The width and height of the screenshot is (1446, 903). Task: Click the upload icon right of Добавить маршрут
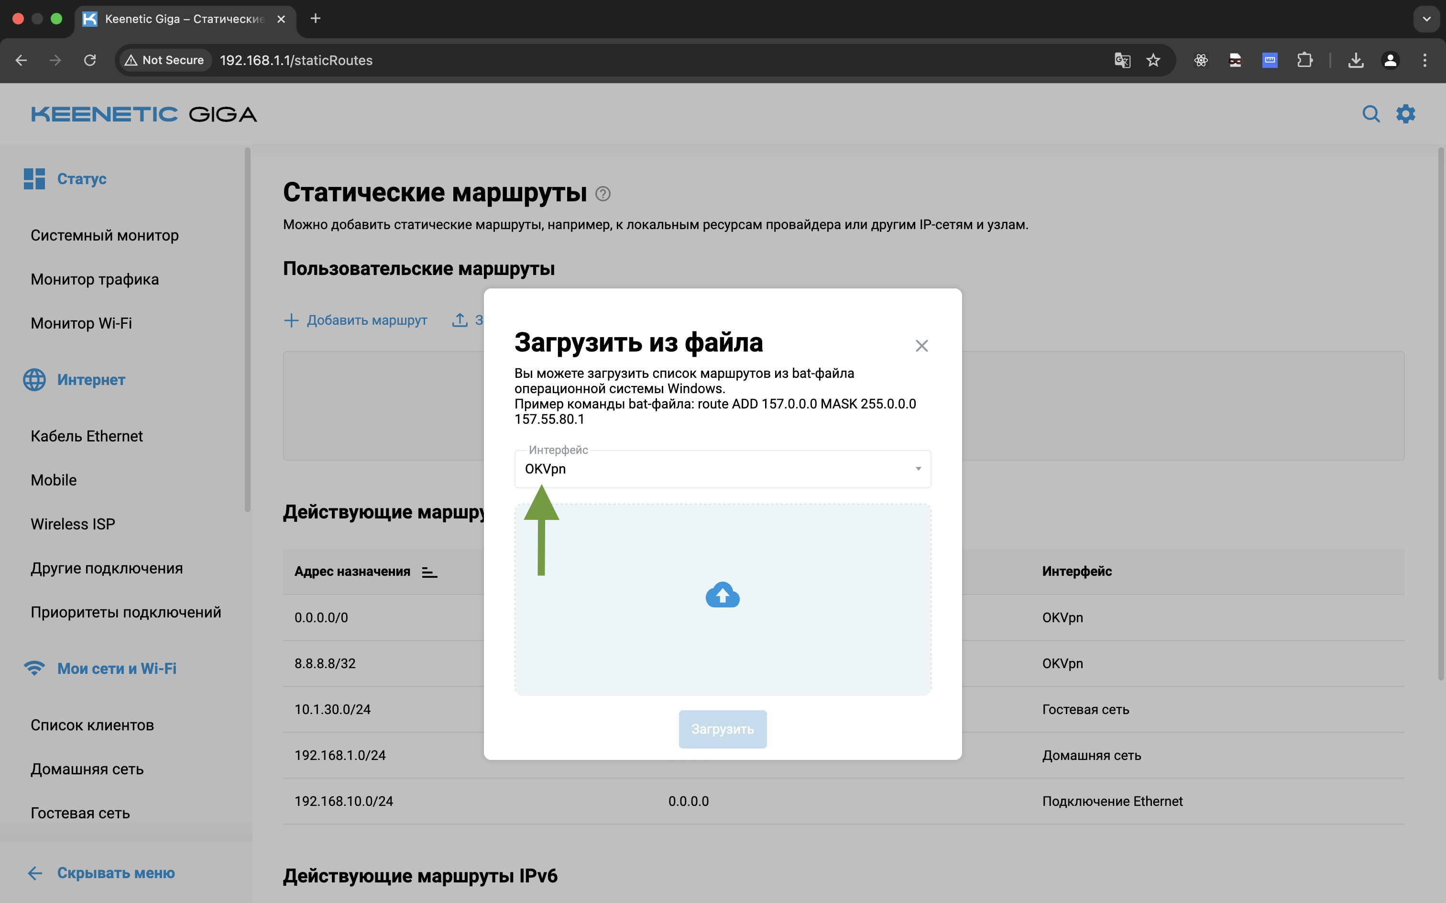click(x=459, y=320)
